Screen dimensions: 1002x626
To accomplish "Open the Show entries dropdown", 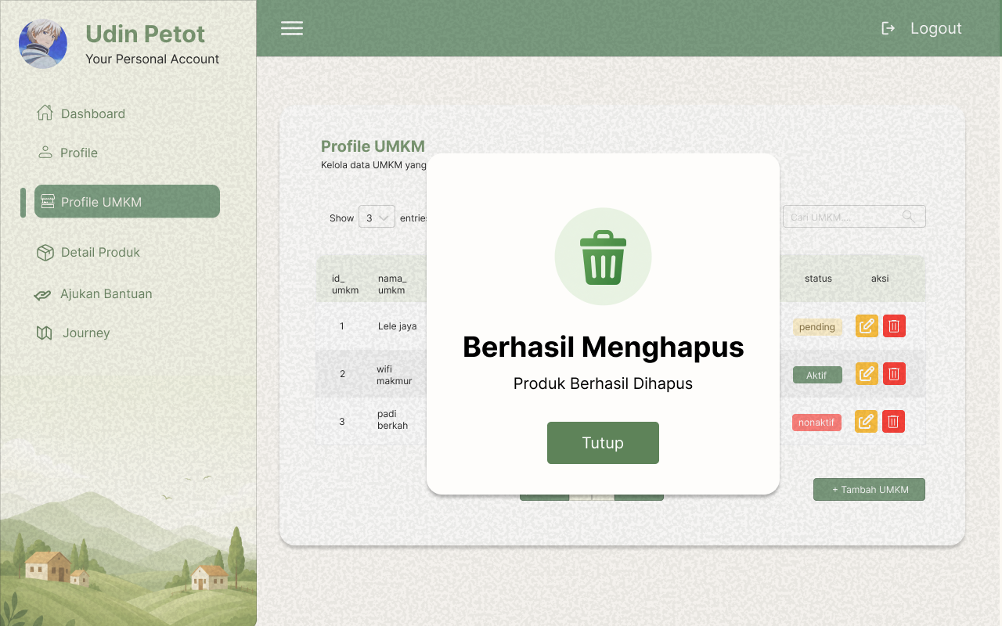I will tap(377, 218).
